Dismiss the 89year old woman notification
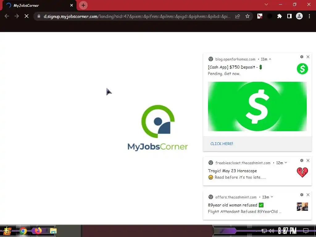The height and width of the screenshot is (237, 316). tap(308, 195)
